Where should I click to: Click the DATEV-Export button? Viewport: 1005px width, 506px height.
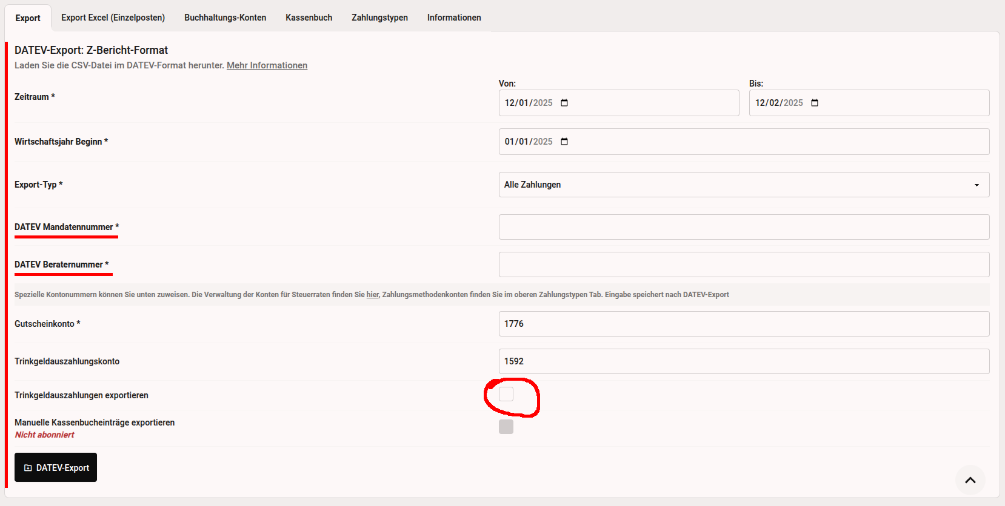(x=56, y=467)
